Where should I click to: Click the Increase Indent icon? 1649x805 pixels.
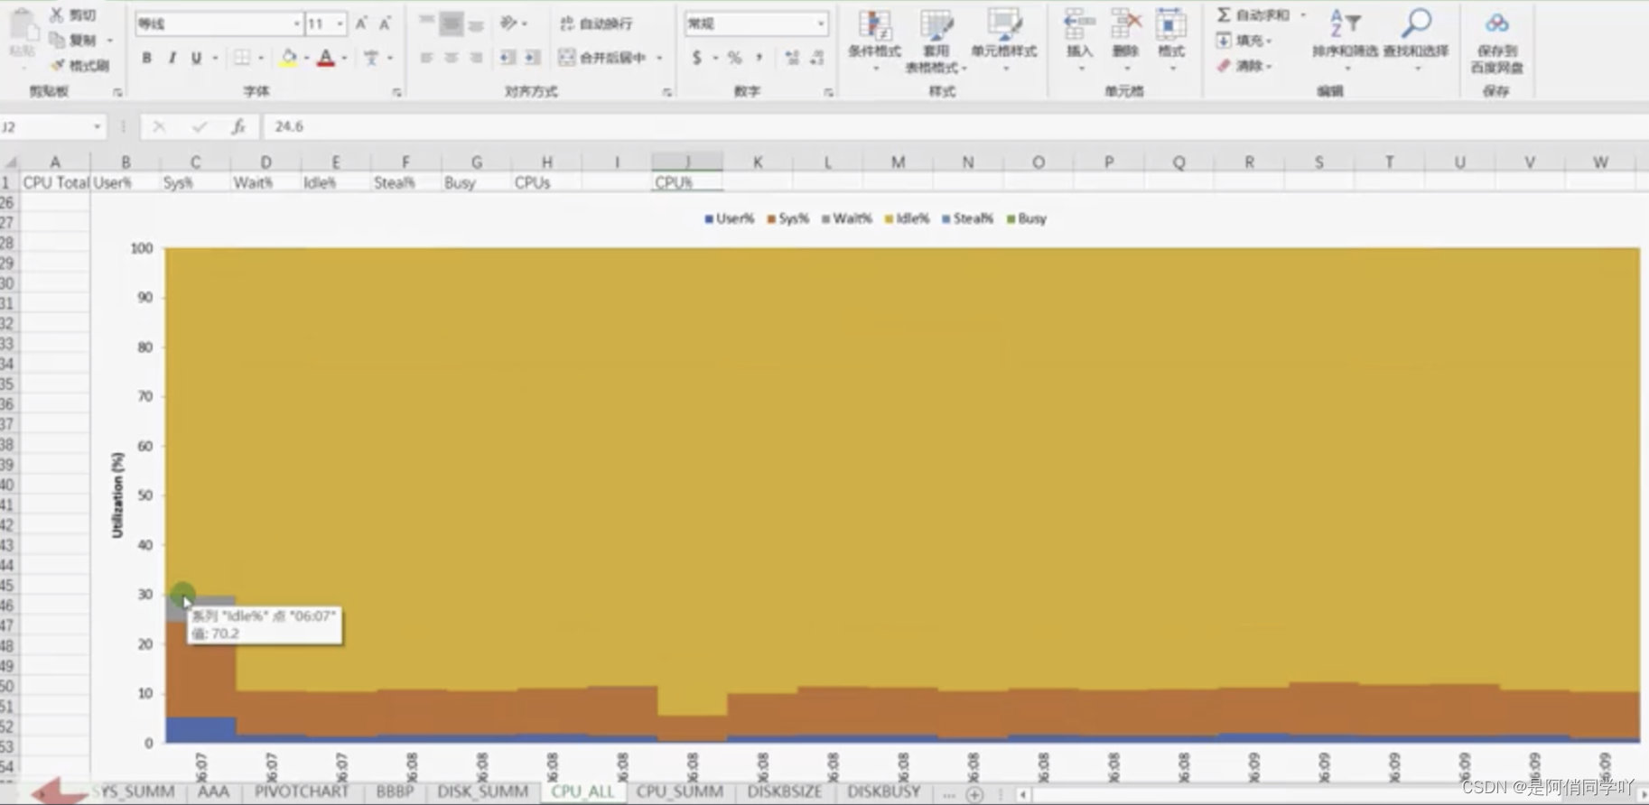point(533,58)
